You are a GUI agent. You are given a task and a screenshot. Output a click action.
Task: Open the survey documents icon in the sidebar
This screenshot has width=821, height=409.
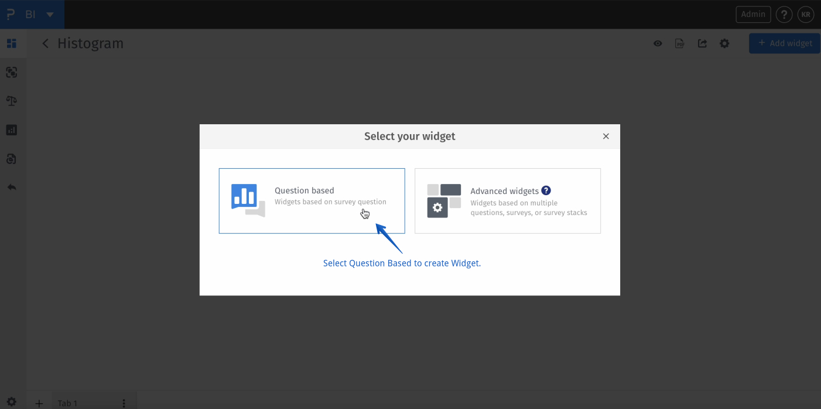[x=12, y=158]
